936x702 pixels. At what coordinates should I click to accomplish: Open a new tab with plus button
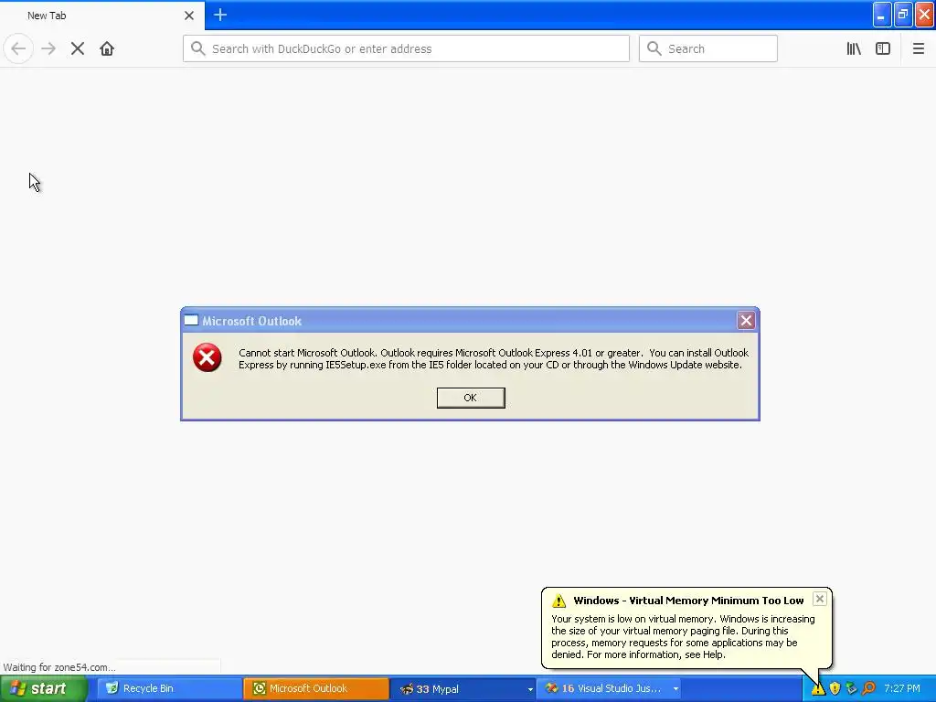click(x=219, y=15)
